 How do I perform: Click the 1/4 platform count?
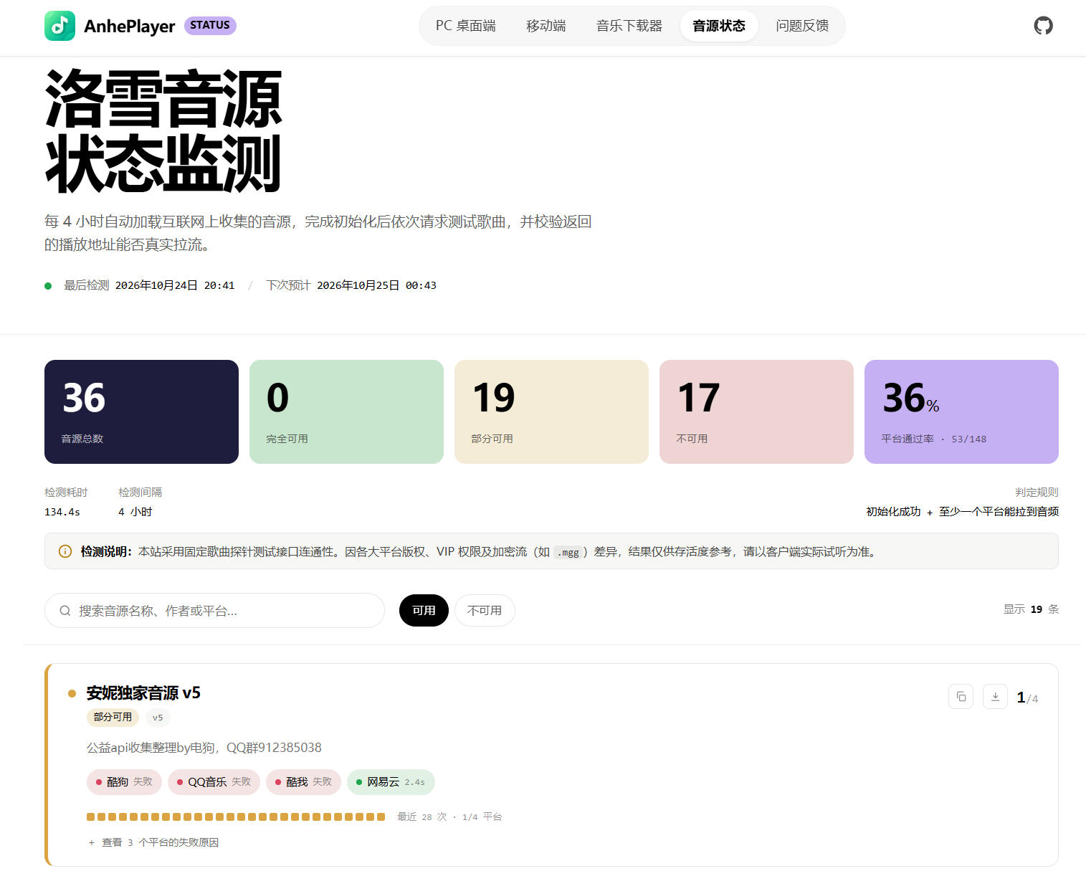pyautogui.click(x=1027, y=698)
